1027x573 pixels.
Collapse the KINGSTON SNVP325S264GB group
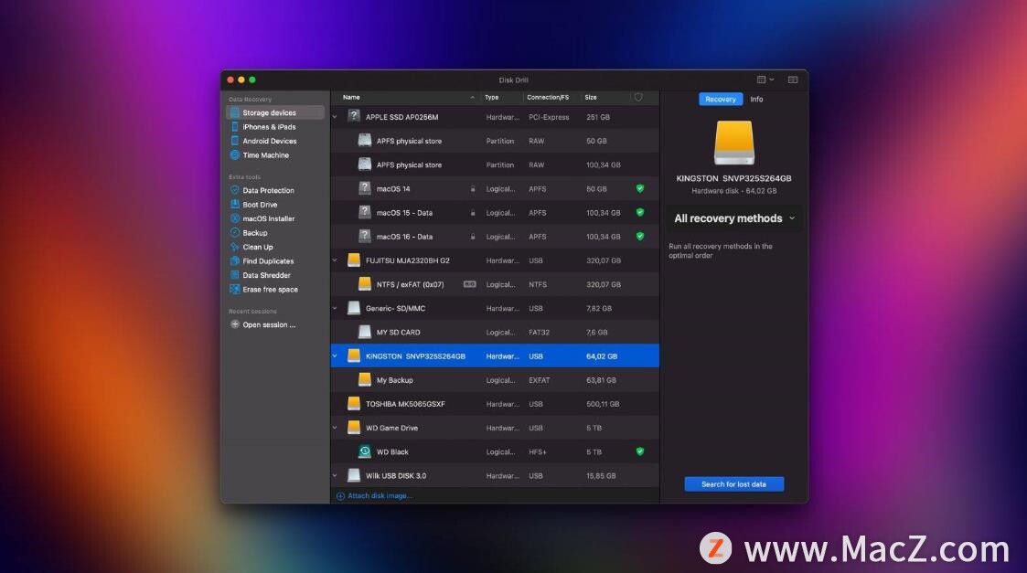click(336, 356)
